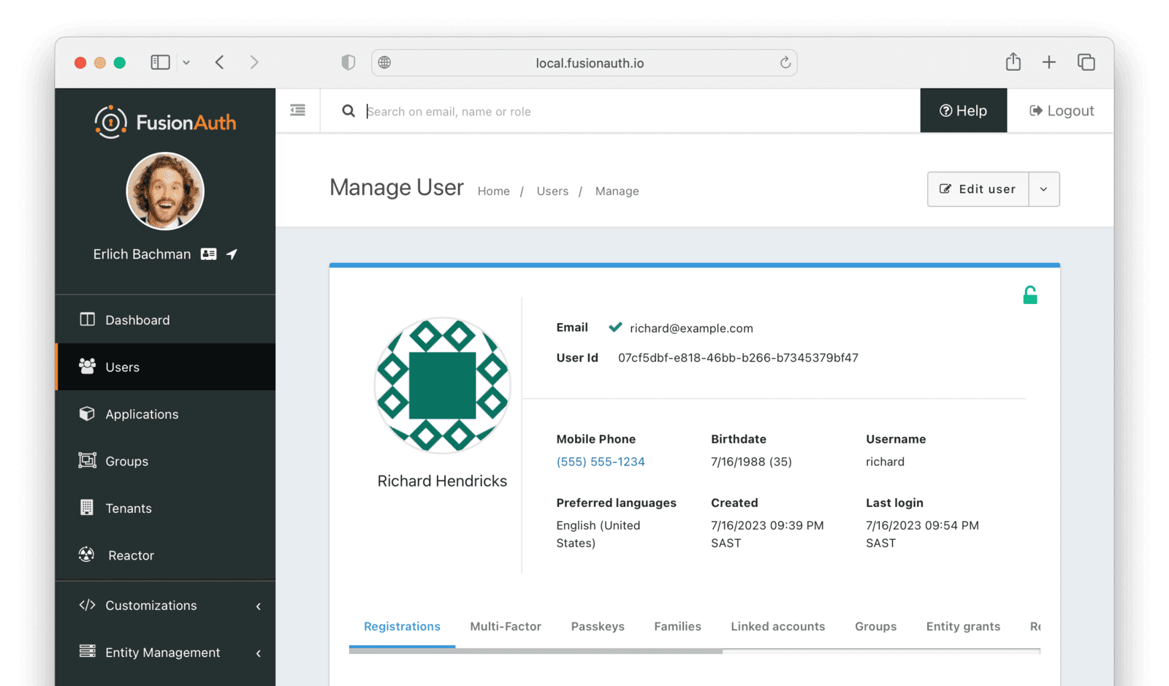Screen dimensions: 1169x686
Task: Click the Groups icon in sidebar
Action: click(x=87, y=460)
